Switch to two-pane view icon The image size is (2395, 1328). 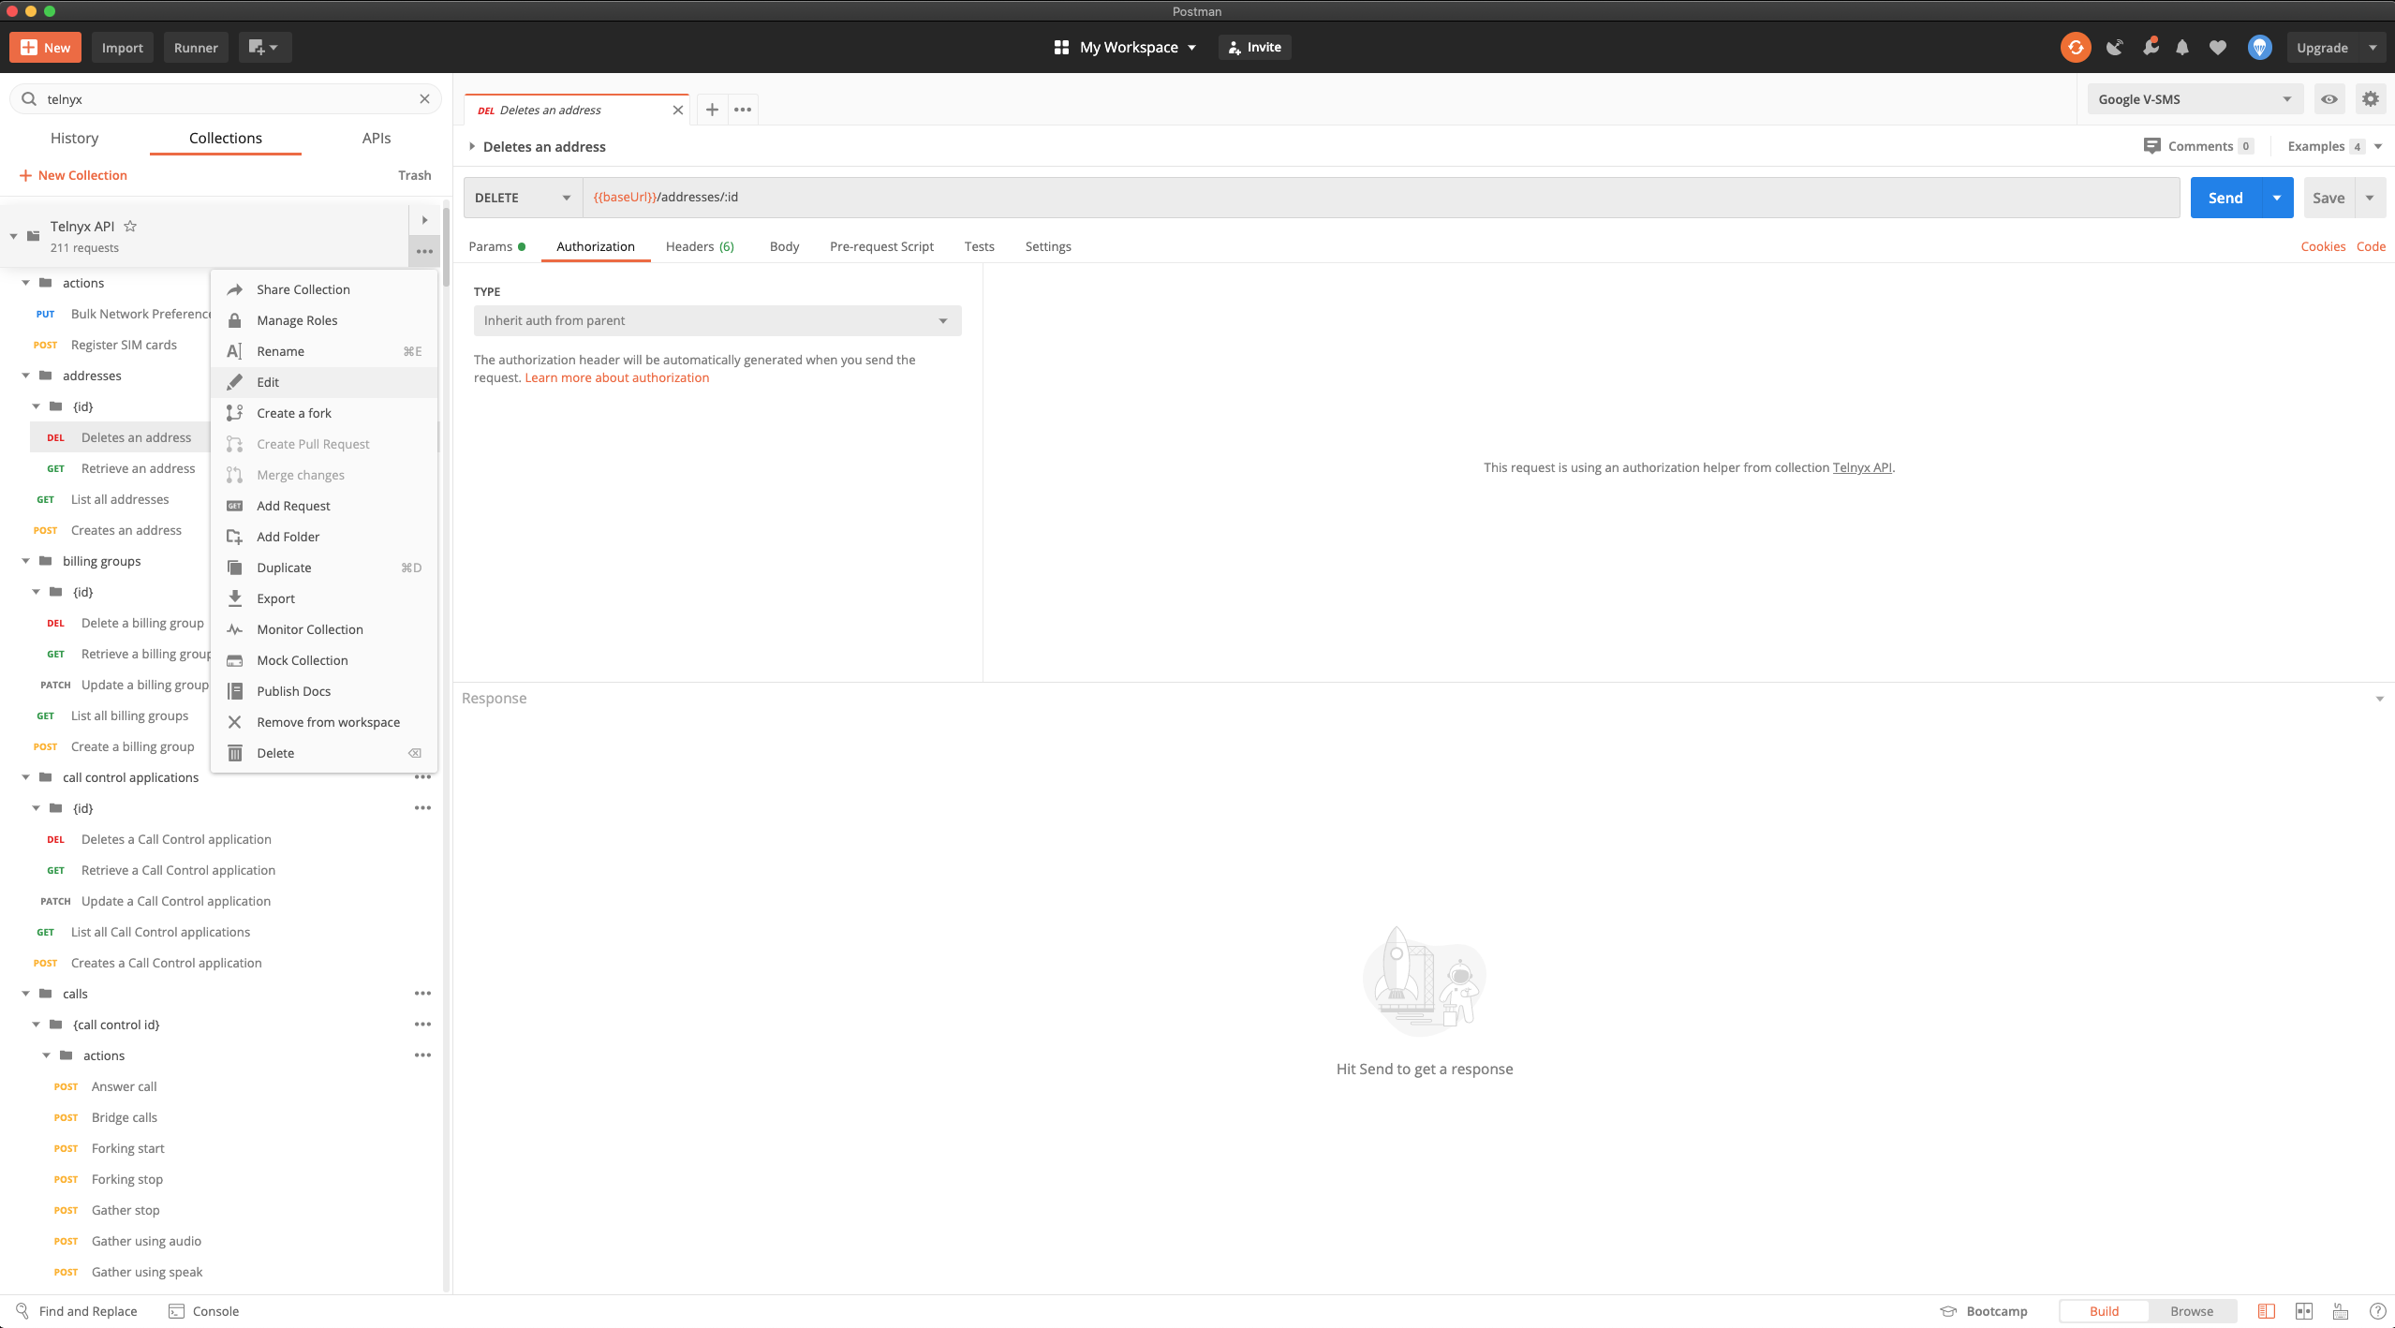pos(2304,1311)
